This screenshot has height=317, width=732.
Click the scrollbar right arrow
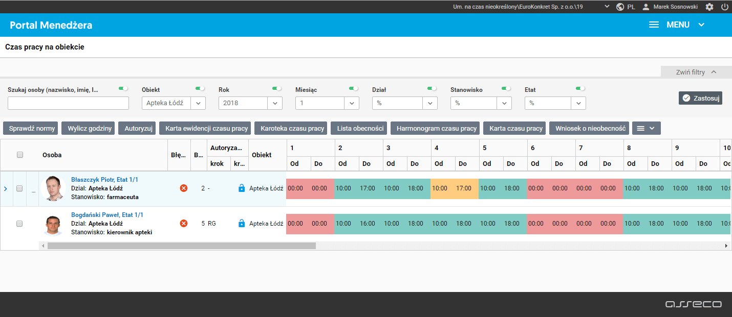point(726,246)
